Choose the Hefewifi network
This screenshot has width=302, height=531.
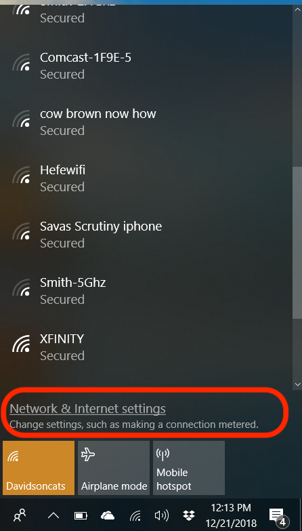click(146, 178)
